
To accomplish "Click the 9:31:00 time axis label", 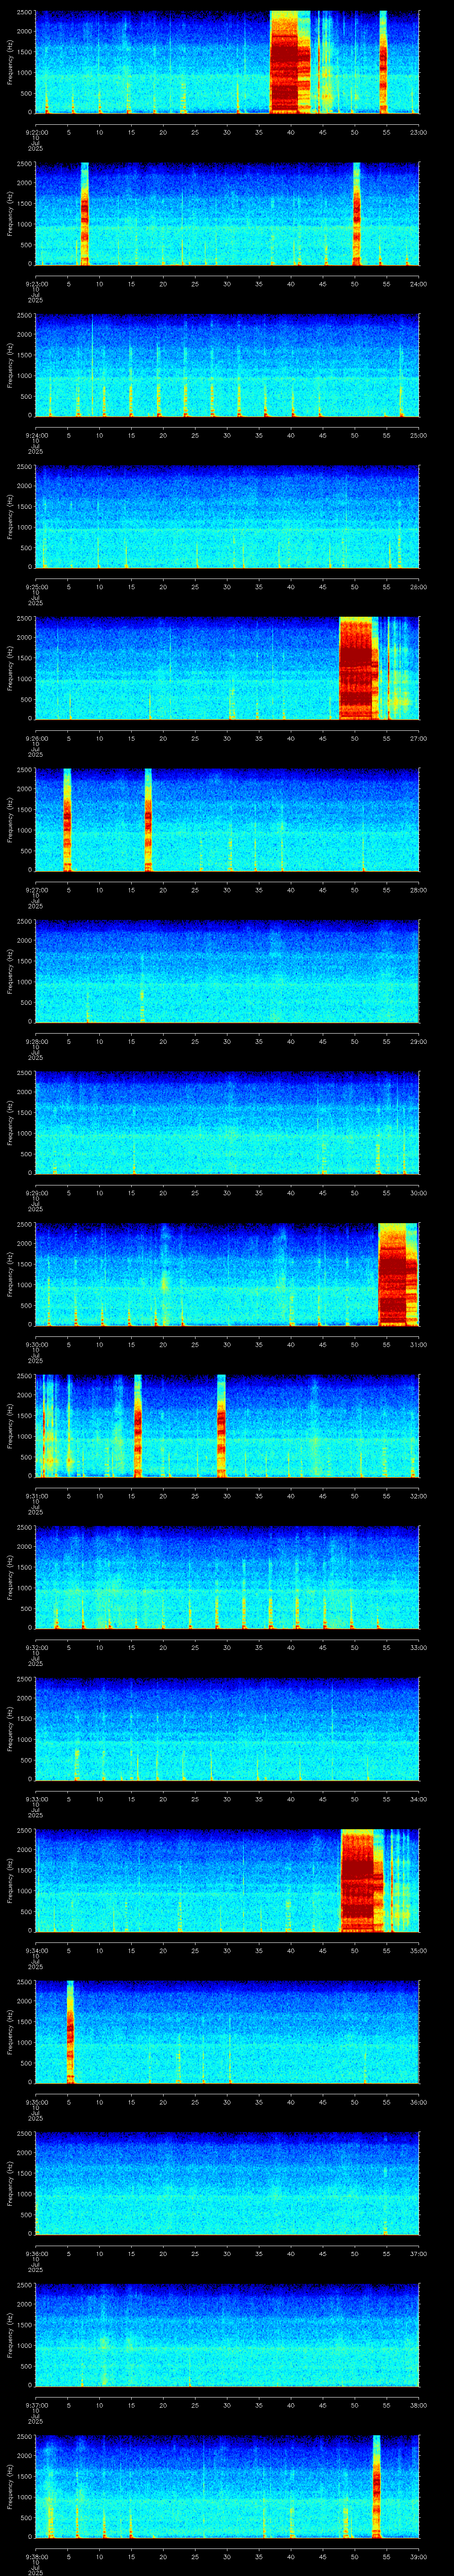I will (x=36, y=1496).
